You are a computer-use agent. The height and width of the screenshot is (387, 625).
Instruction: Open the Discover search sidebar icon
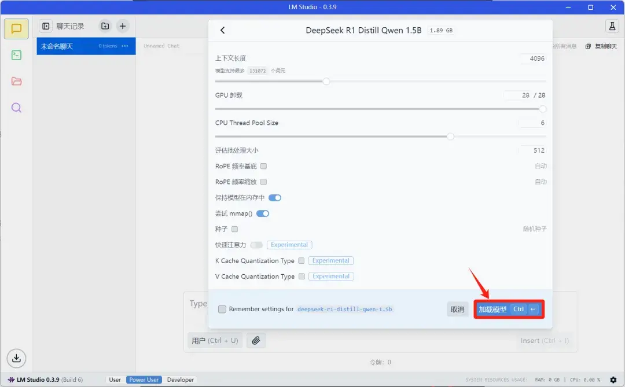coord(16,108)
